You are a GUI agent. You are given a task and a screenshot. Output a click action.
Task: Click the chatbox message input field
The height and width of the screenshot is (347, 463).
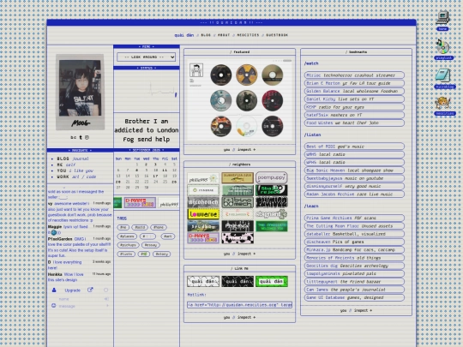81,306
